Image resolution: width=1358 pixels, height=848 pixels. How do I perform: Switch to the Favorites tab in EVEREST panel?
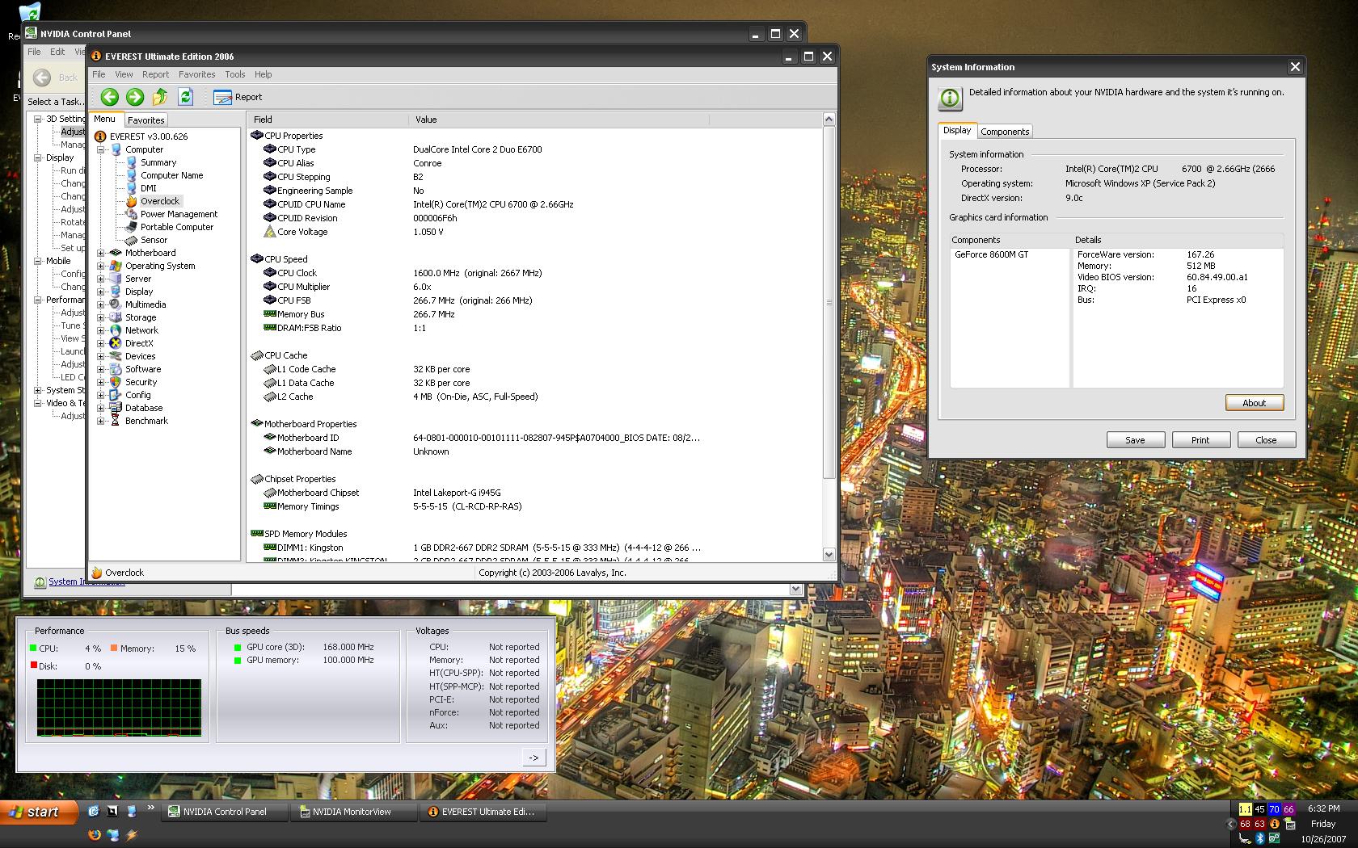145,120
